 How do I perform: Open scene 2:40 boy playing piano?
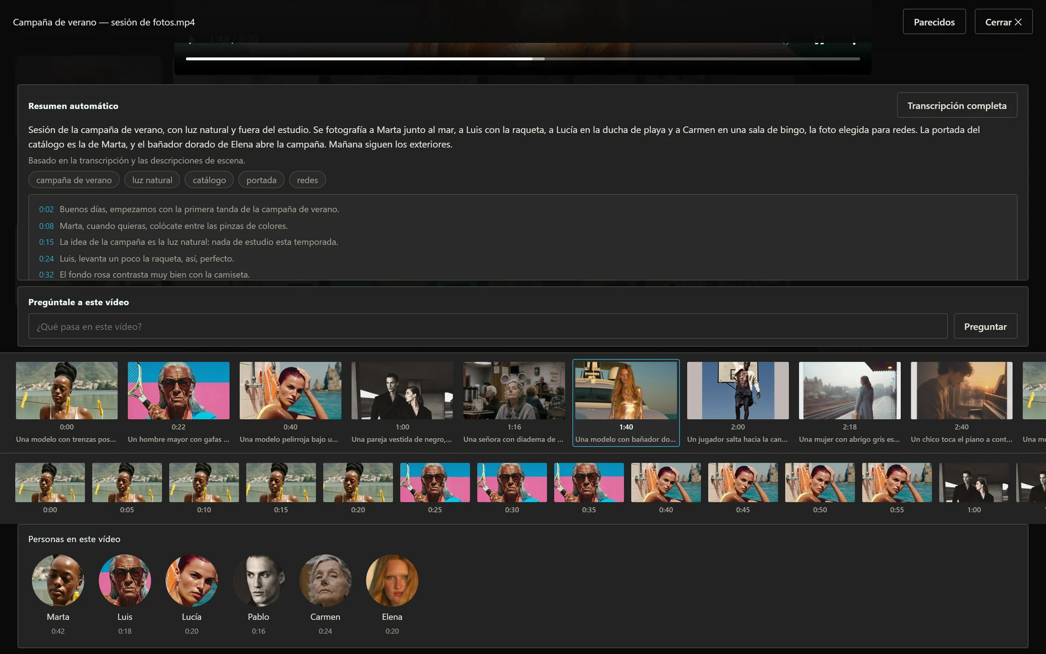click(x=962, y=402)
